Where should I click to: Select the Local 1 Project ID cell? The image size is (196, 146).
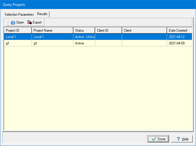(x=17, y=37)
